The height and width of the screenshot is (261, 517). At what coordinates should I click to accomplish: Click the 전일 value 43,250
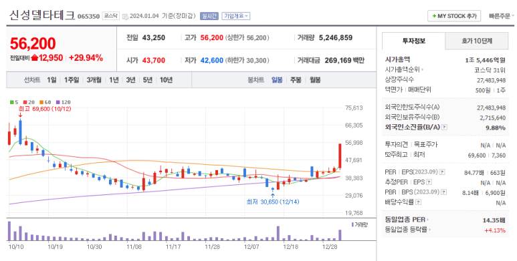(154, 38)
